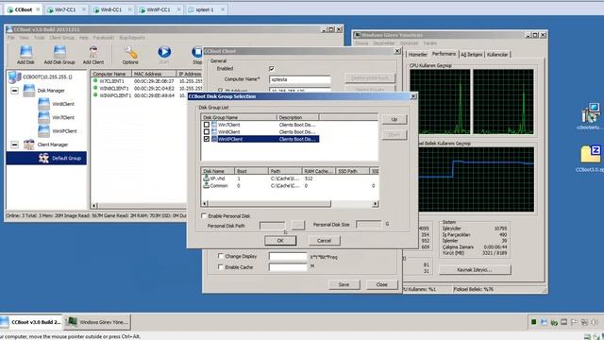Click the right scroll arrow in the disk list
604x340 pixels.
pos(376,204)
